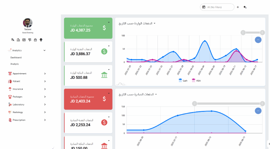The height and width of the screenshot is (149, 270).
Task: Open the building/branch icon under profile
Action: click(18, 40)
